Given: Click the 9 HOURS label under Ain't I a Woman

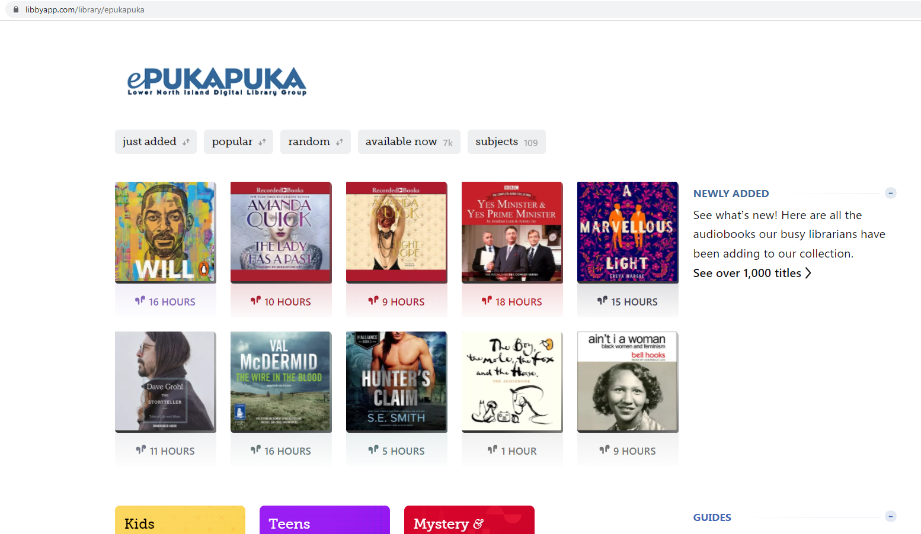Looking at the screenshot, I should 634,451.
